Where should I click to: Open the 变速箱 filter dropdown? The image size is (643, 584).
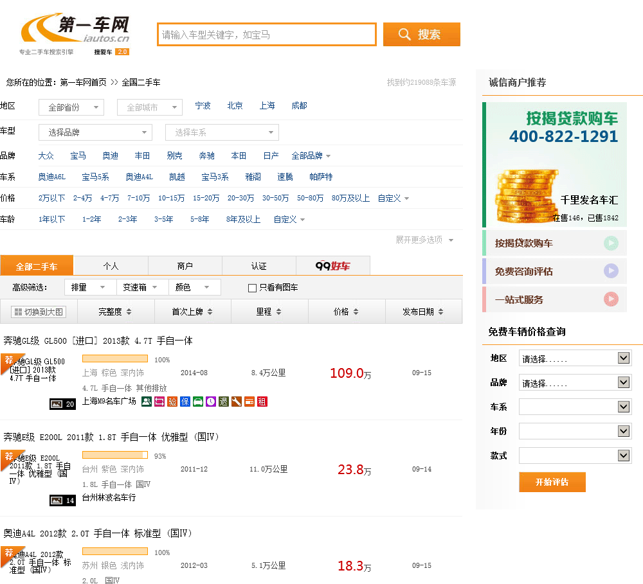point(143,287)
